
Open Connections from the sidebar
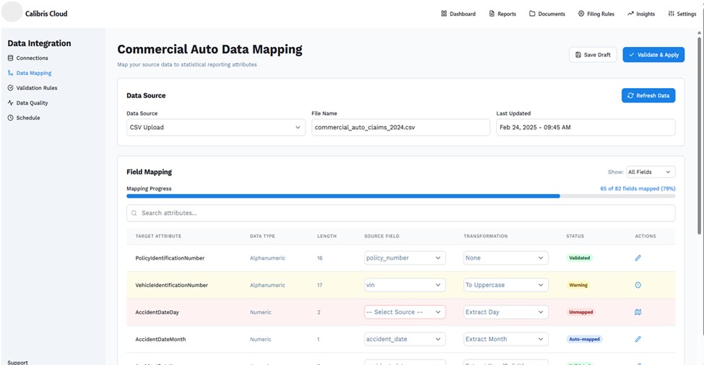point(32,58)
